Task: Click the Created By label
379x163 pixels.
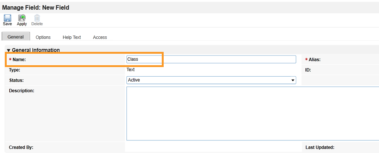Action: point(21,147)
